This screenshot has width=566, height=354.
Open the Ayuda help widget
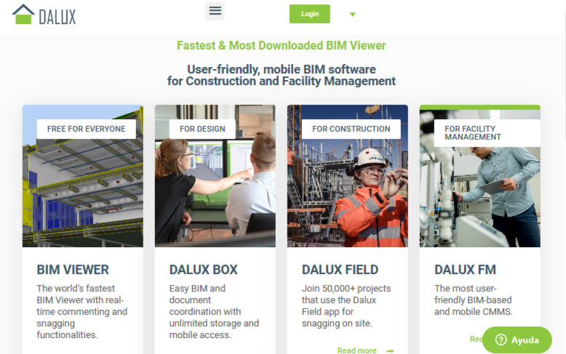point(517,339)
